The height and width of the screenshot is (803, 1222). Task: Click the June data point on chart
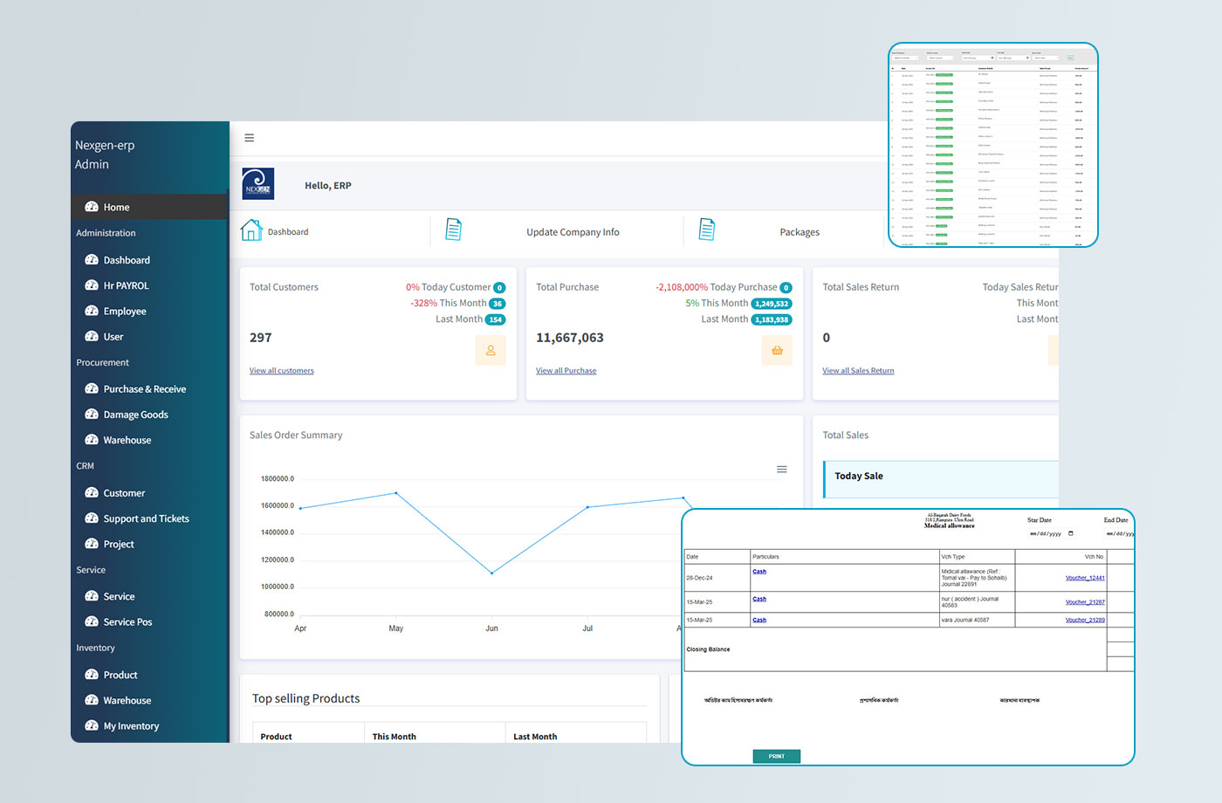click(492, 573)
